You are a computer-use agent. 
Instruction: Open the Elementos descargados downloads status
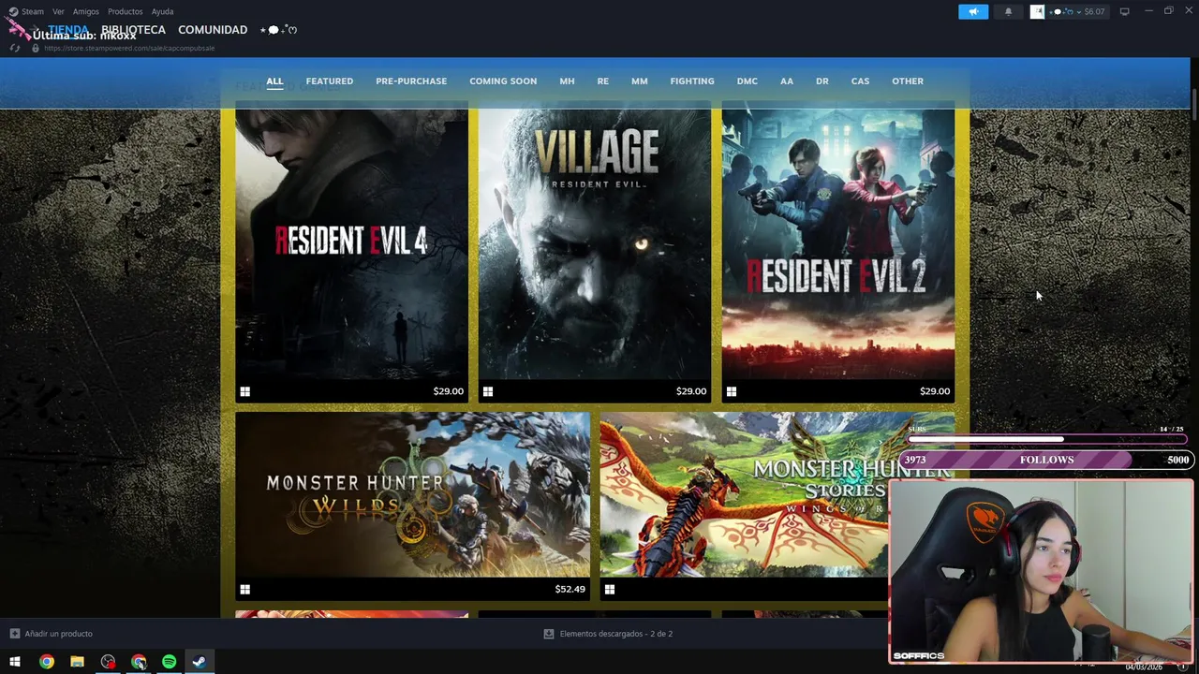(x=615, y=634)
